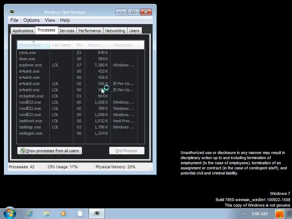This screenshot has width=292, height=219.
Task: Click Show processes from all users
Action: (50, 151)
